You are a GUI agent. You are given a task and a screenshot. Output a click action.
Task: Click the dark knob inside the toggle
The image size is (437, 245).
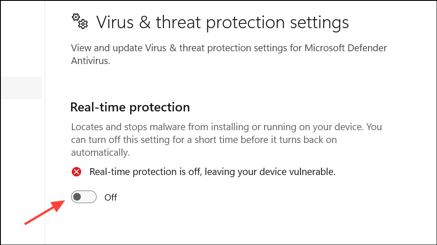point(77,197)
